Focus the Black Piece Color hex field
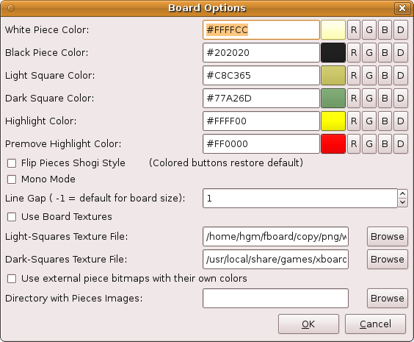Viewport: 414px width, 342px height. 261,53
